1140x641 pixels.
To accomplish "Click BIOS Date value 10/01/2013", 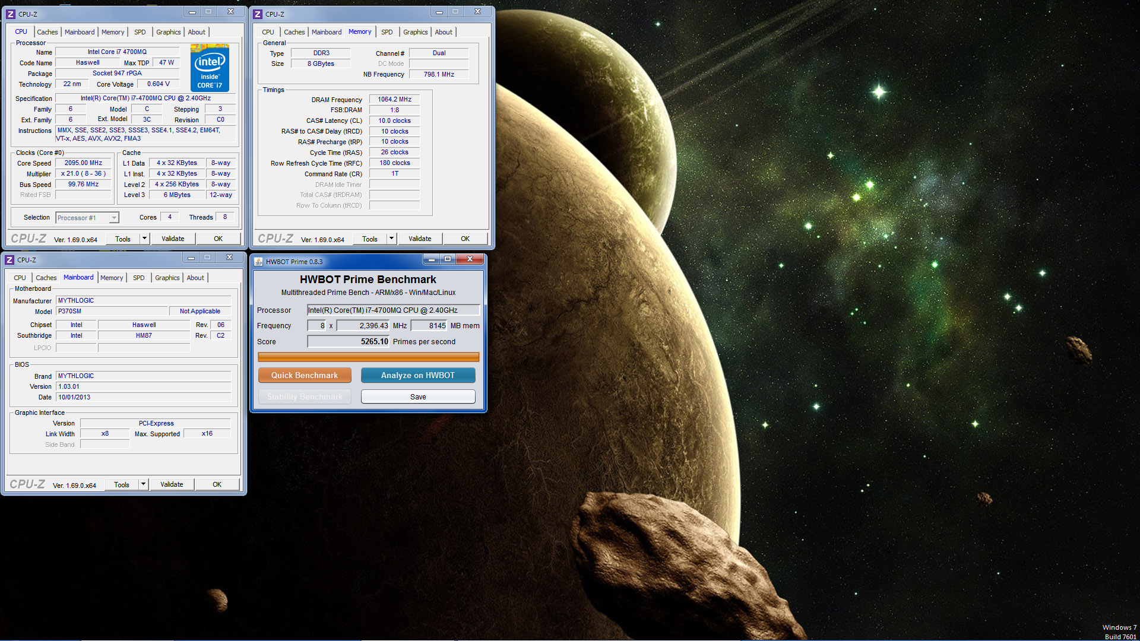I will [x=143, y=397].
